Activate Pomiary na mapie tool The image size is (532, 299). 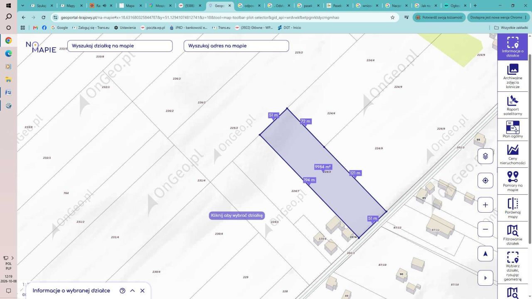click(512, 181)
